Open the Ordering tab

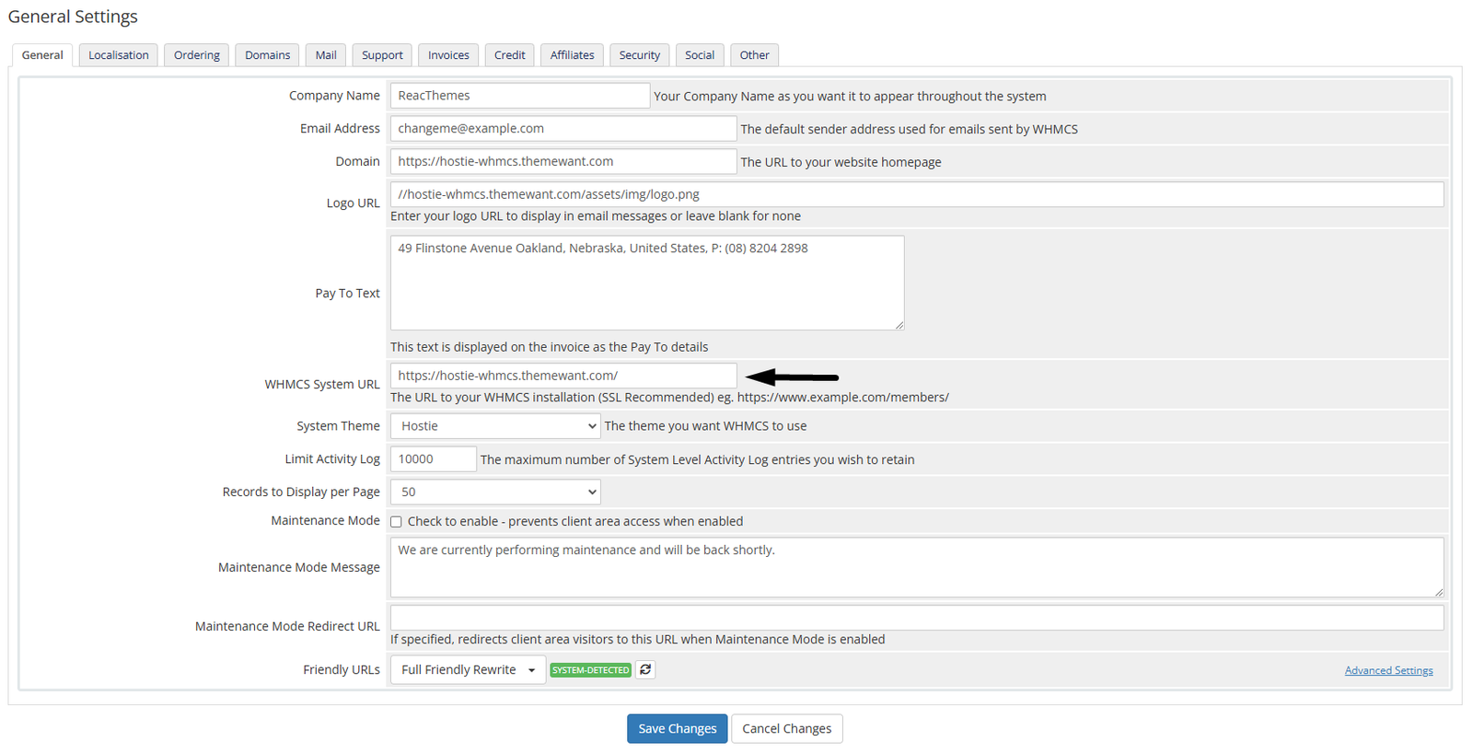197,55
